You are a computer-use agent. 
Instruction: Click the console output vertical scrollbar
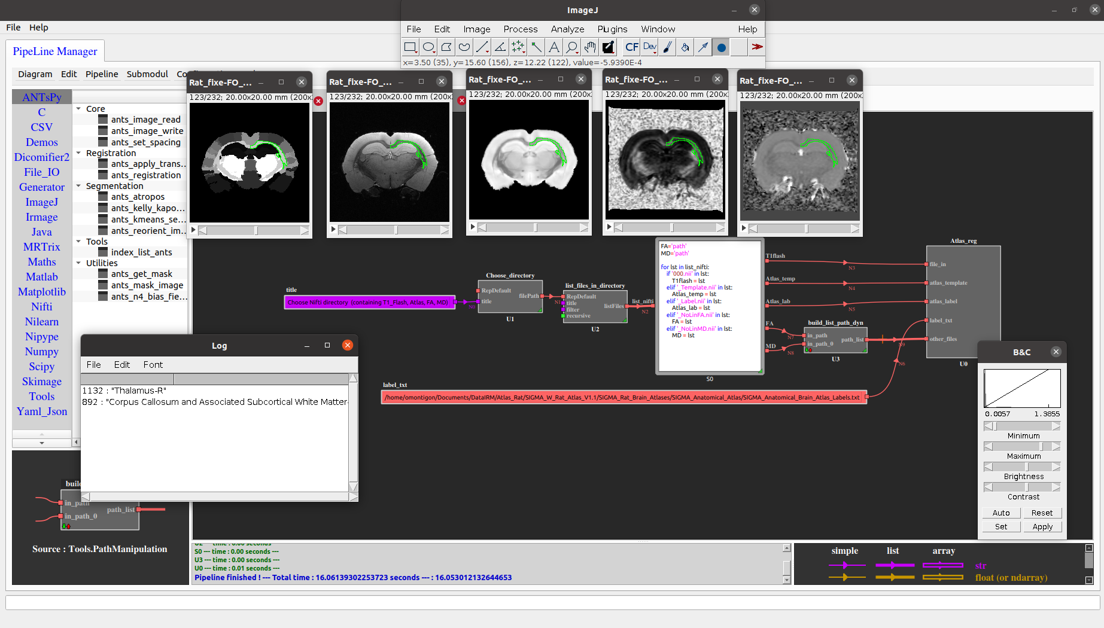(x=787, y=564)
